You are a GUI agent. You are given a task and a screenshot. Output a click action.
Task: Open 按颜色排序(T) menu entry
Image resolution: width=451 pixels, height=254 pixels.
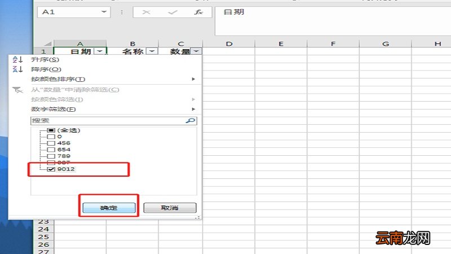click(x=58, y=79)
